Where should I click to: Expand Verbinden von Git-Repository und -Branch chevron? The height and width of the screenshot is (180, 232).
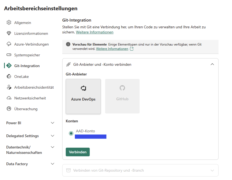click(x=212, y=170)
